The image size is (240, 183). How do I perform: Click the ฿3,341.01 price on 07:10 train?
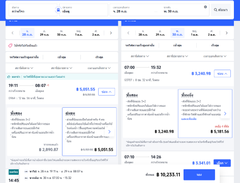click(201, 163)
